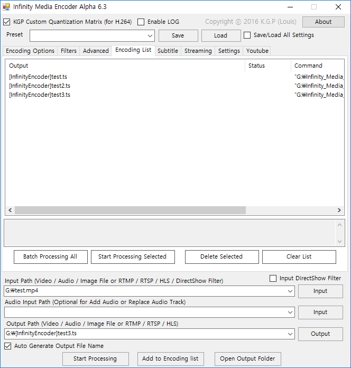The width and height of the screenshot is (351, 368).
Task: Close the Infinity Media Encoder window
Action: pyautogui.click(x=338, y=7)
